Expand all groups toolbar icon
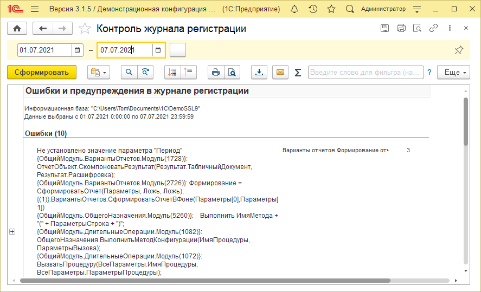Viewport: 481px width, 292px height. pos(172,72)
